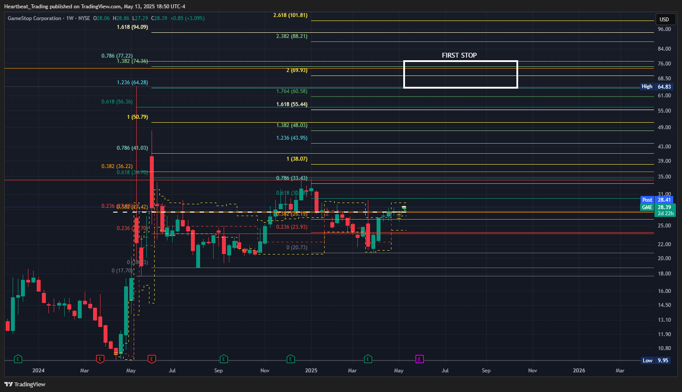The height and width of the screenshot is (392, 682).
Task: Click the 1 (38.07) fib label
Action: coord(297,159)
